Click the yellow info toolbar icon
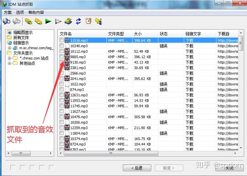The image size is (247, 176). pos(99,21)
